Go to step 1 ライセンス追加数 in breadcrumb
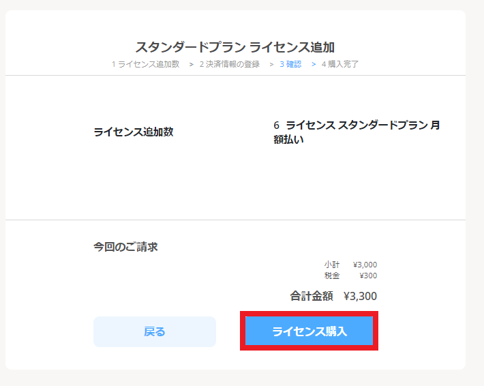The width and height of the screenshot is (484, 386). point(145,64)
